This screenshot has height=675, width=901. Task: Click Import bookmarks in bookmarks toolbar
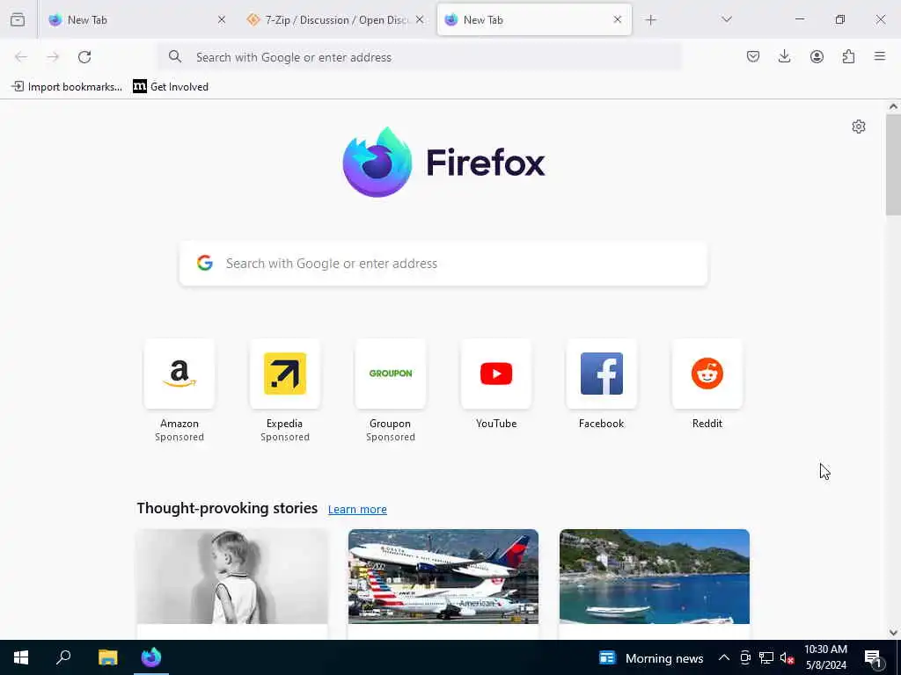[x=67, y=87]
